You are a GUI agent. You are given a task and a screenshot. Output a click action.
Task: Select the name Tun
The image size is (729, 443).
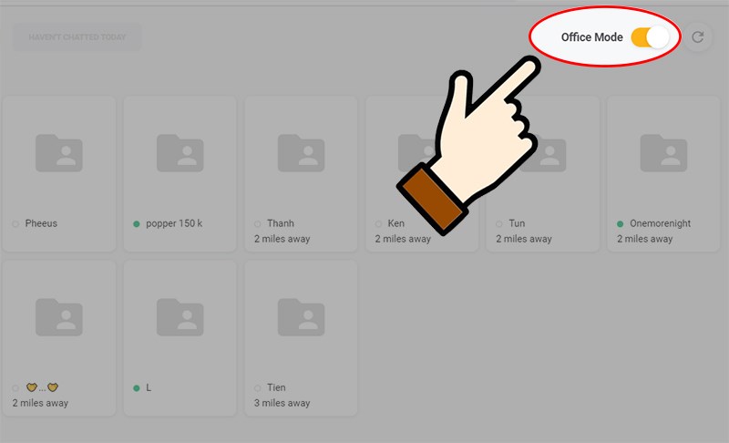coord(517,223)
